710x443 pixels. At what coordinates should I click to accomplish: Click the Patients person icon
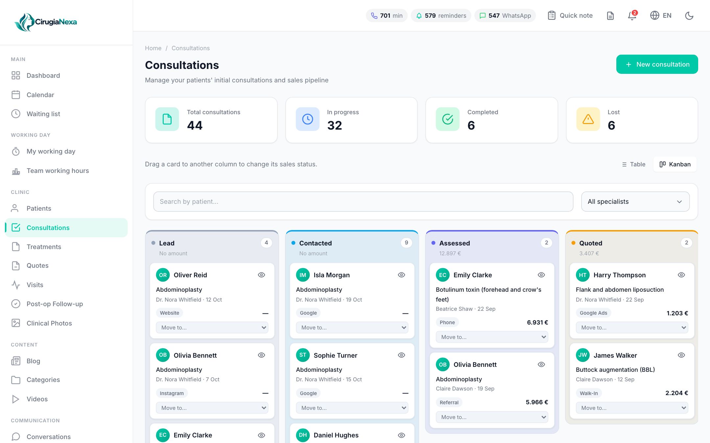[x=15, y=208]
